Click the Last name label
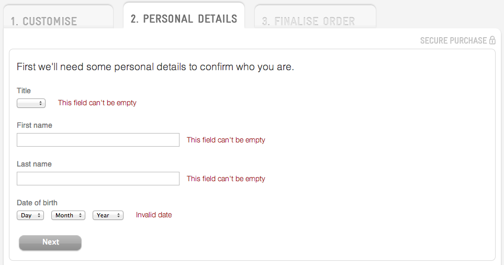The width and height of the screenshot is (504, 265). (x=34, y=164)
